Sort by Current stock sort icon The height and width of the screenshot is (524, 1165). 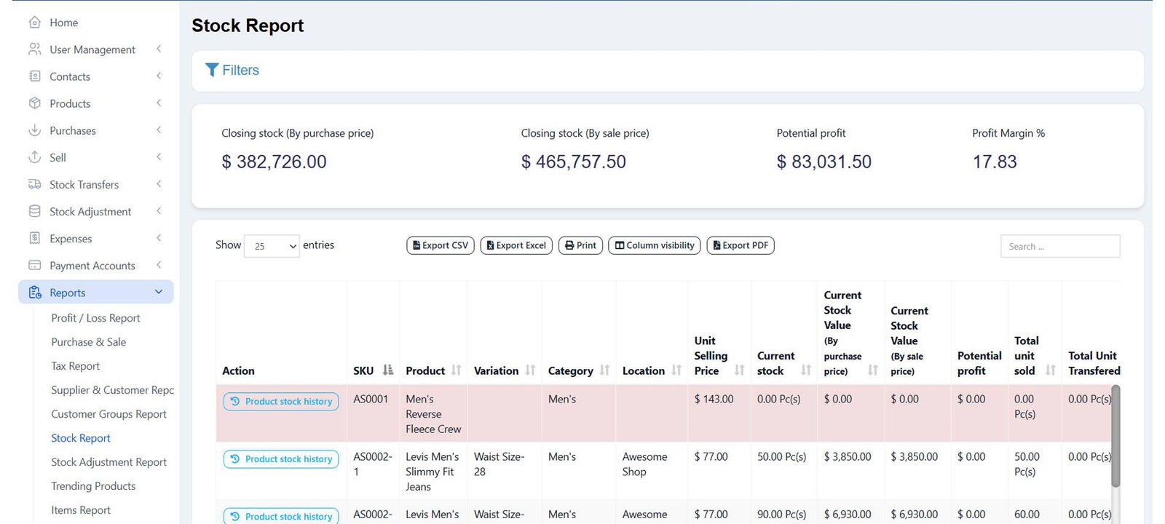[806, 370]
